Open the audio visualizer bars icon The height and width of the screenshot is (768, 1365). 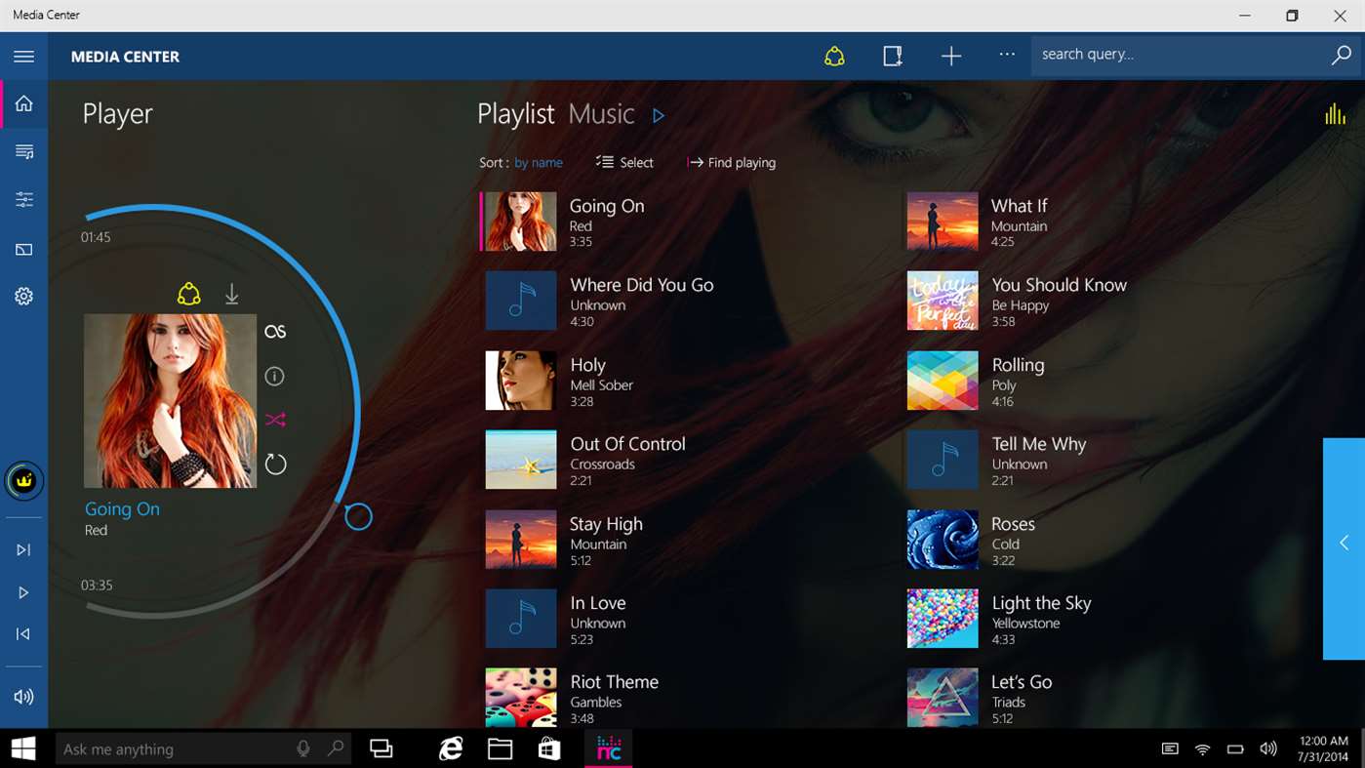click(1335, 114)
